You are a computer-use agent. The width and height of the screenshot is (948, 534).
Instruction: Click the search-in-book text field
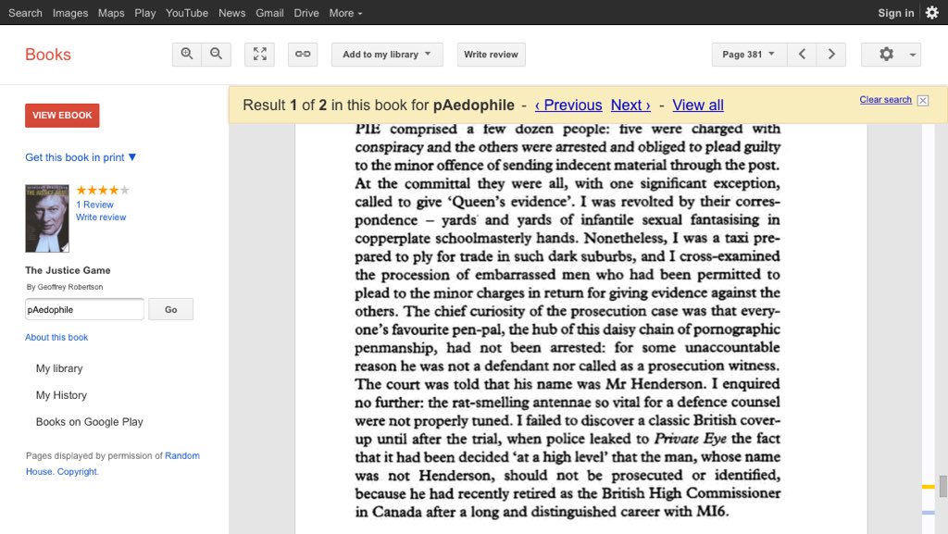[x=84, y=309]
